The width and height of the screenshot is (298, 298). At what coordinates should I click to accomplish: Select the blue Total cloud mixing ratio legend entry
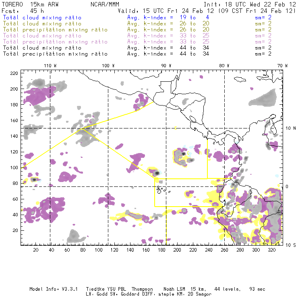42,18
